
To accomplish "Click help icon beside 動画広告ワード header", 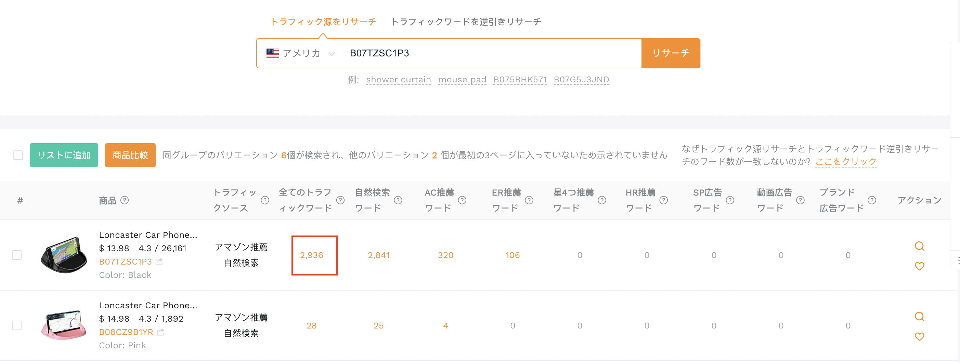I will [800, 200].
